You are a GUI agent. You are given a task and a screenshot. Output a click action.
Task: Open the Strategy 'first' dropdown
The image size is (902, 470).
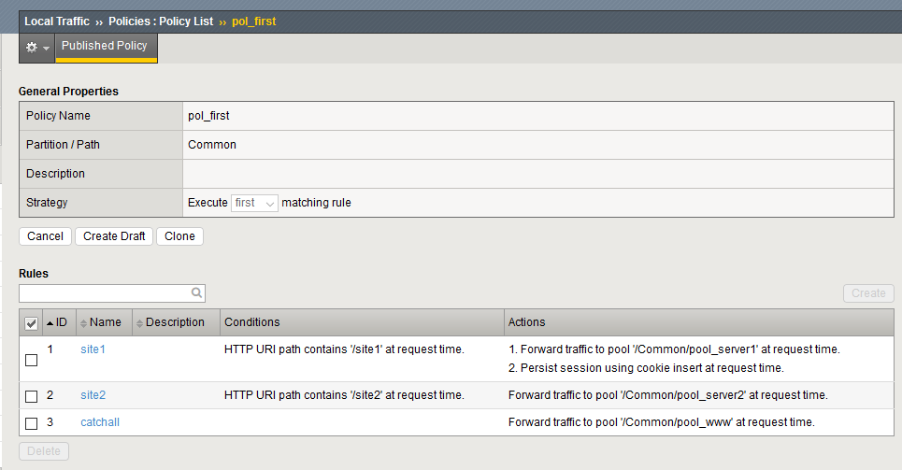tap(254, 203)
